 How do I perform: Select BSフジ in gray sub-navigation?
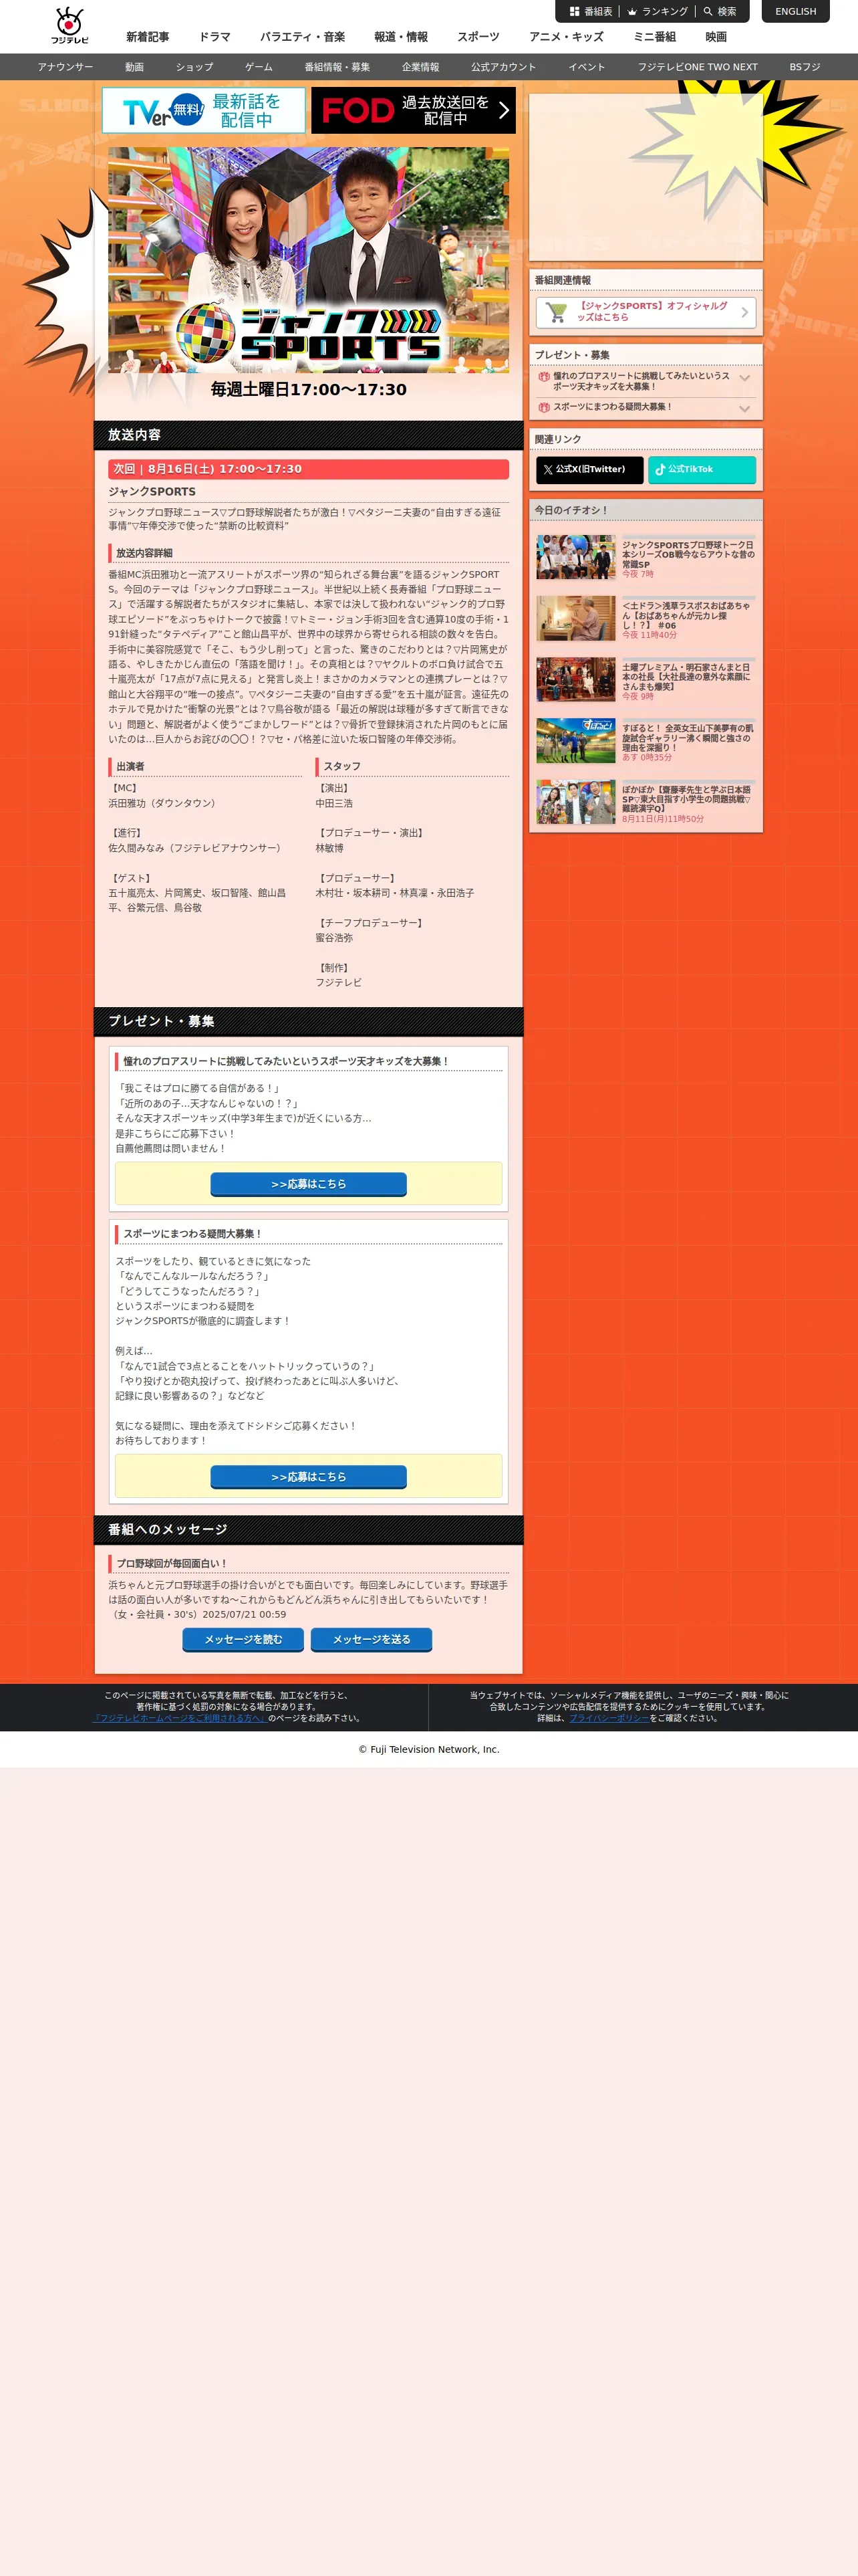coord(805,67)
